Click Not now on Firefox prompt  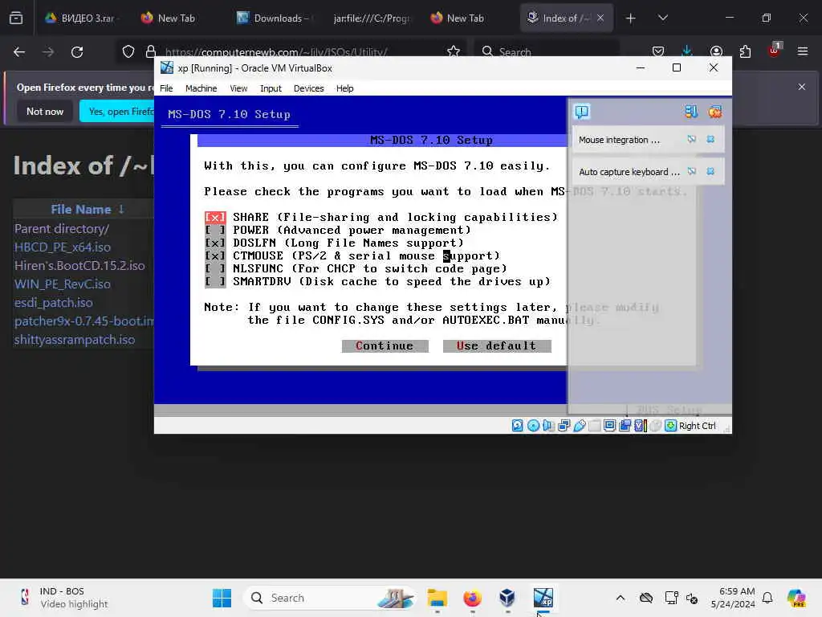45,111
